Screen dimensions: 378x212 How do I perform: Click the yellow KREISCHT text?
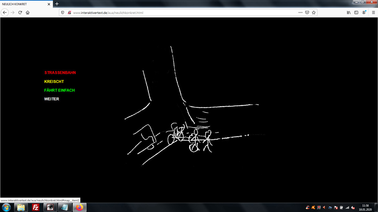pyautogui.click(x=54, y=81)
